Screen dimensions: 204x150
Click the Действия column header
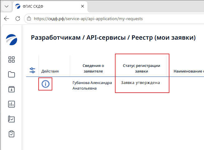click(50, 71)
